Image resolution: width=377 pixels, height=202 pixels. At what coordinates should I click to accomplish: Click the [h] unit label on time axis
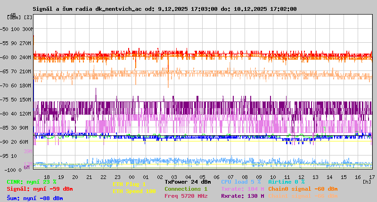pos(367,182)
